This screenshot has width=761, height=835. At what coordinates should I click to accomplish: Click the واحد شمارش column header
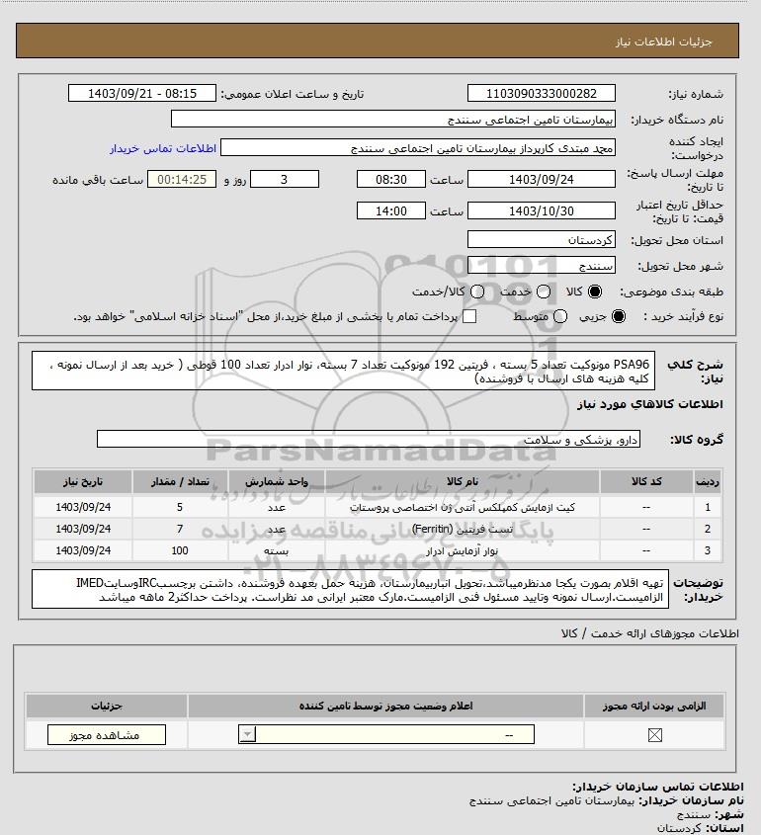pos(277,481)
